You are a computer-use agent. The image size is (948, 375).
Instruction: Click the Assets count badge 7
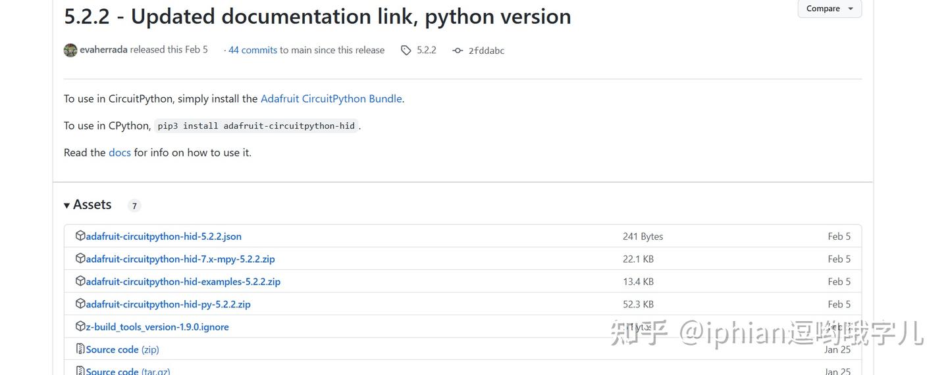(x=134, y=206)
